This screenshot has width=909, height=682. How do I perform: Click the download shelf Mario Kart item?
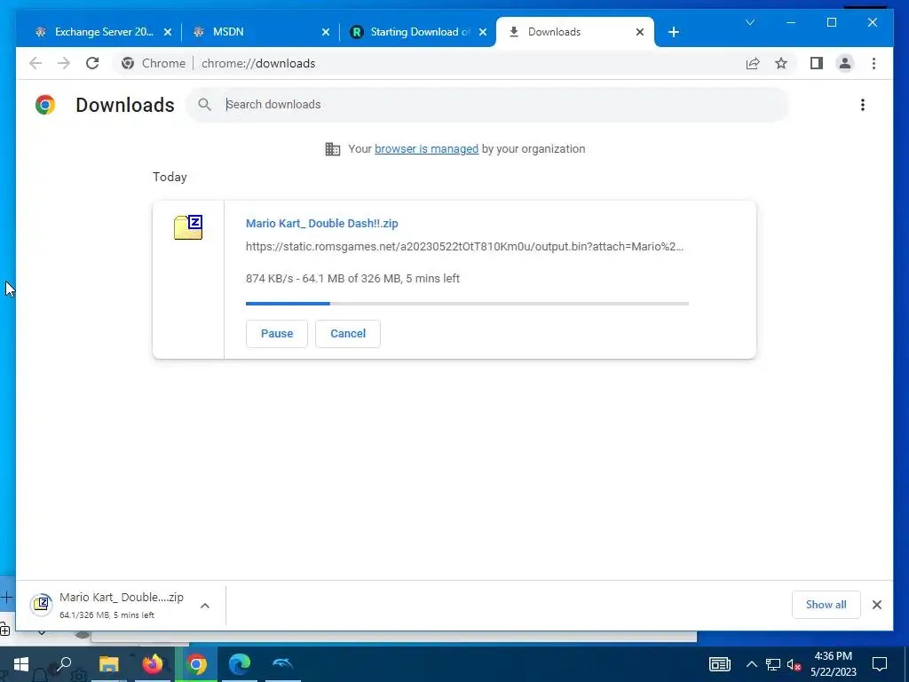click(x=107, y=605)
